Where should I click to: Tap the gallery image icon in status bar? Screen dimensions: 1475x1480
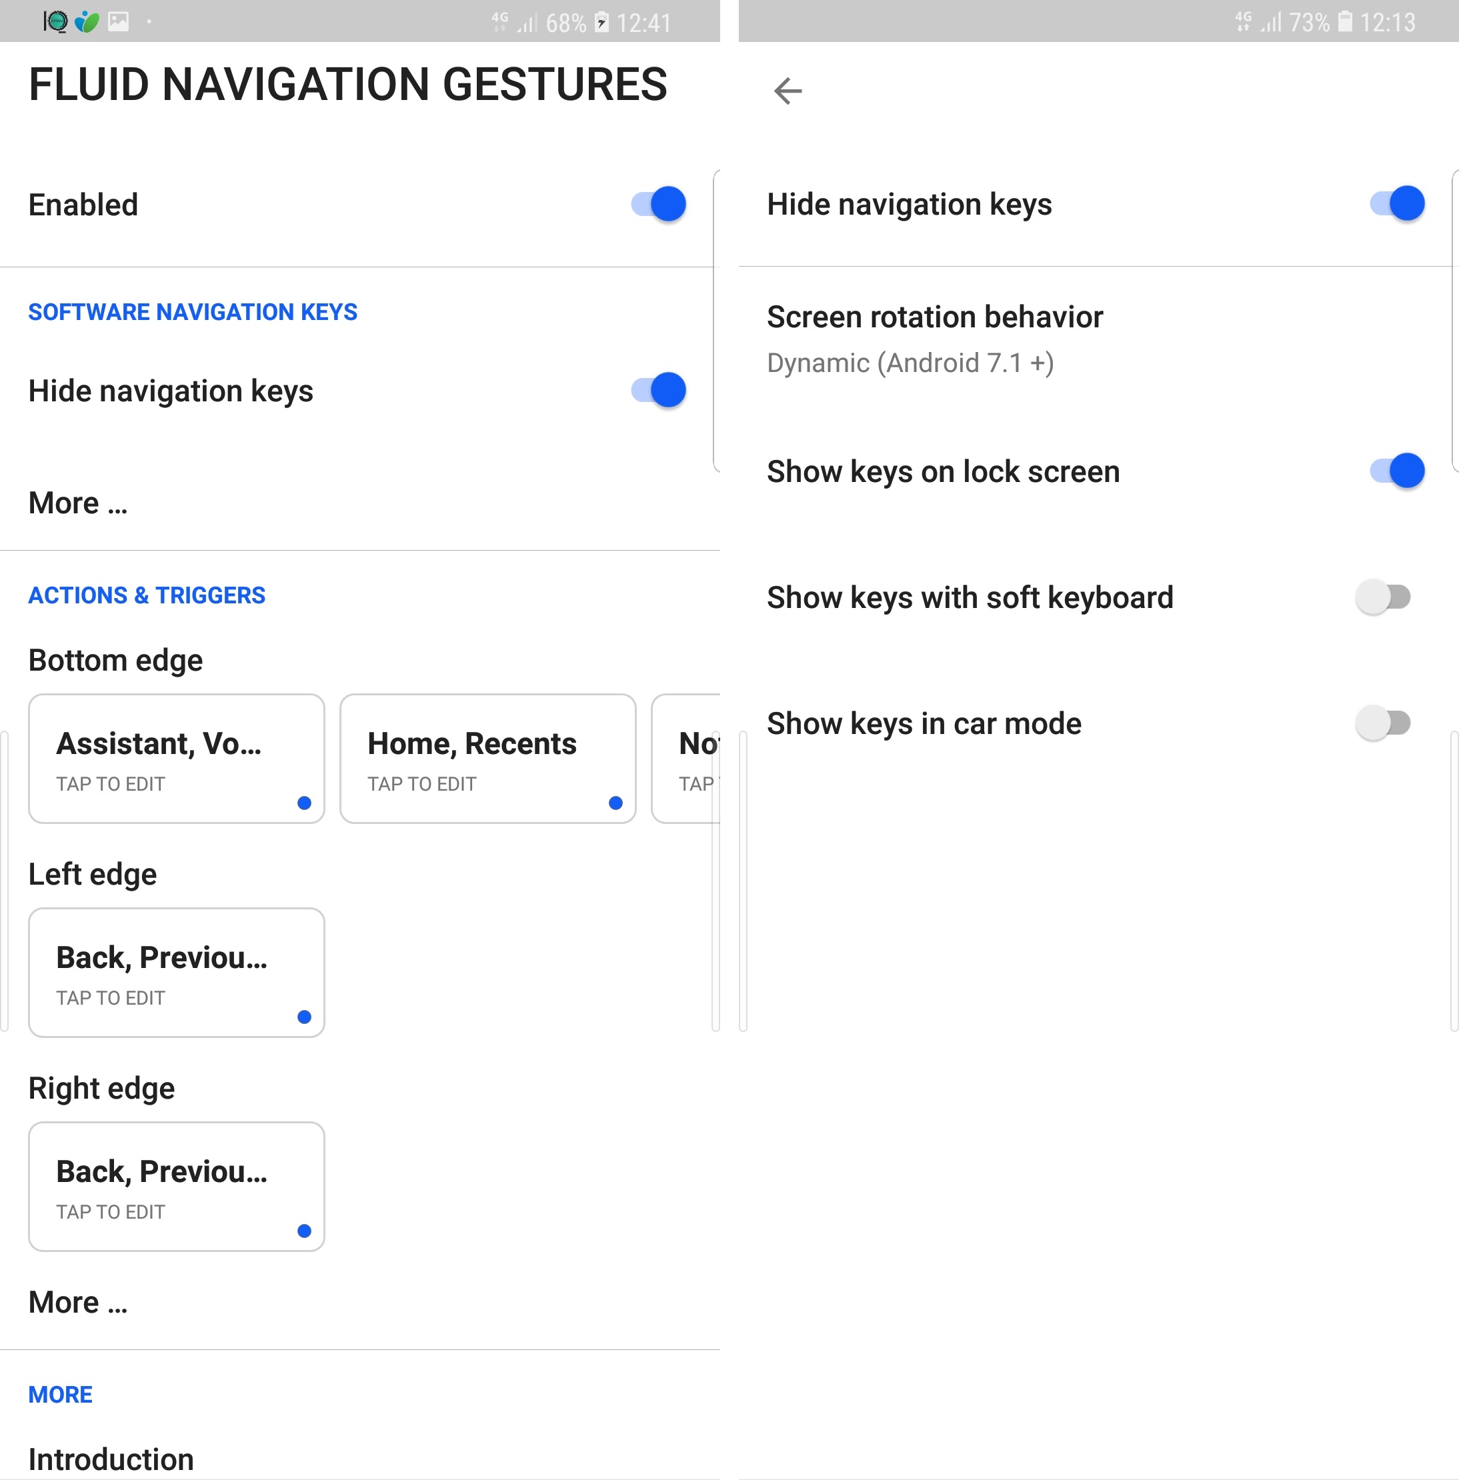tap(119, 21)
